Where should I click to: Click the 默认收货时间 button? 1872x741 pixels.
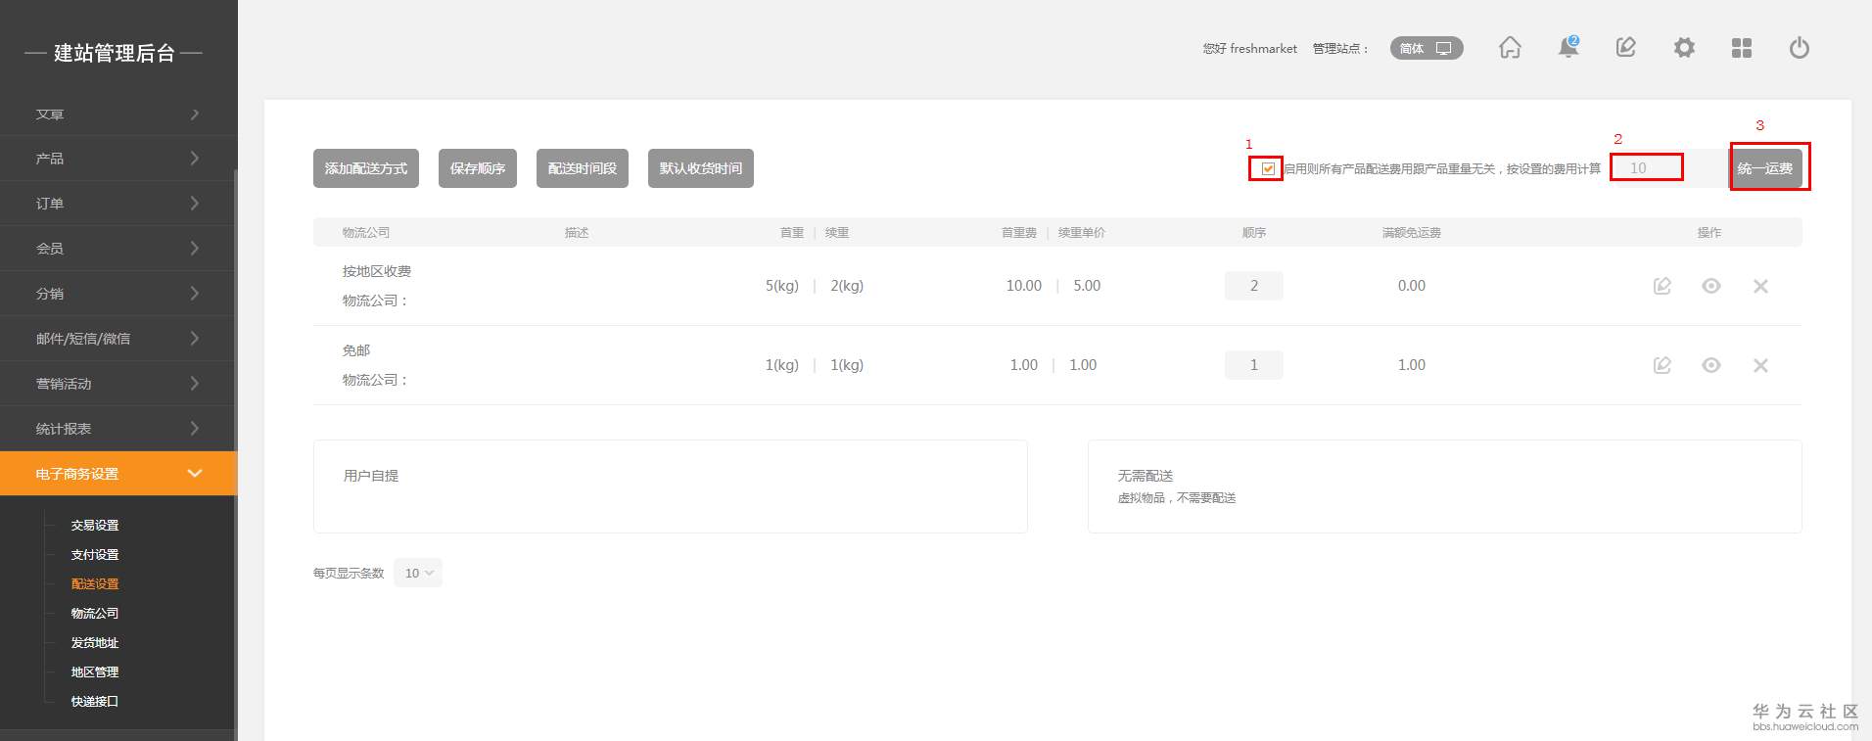701,168
